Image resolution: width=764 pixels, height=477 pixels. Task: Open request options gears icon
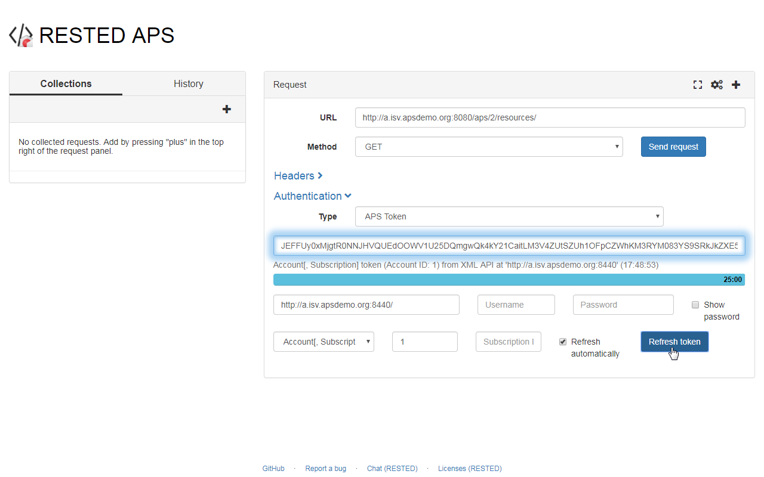tap(717, 85)
